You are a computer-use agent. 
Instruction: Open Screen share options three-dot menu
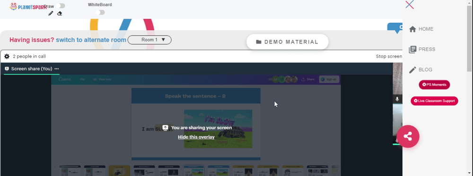pos(57,69)
